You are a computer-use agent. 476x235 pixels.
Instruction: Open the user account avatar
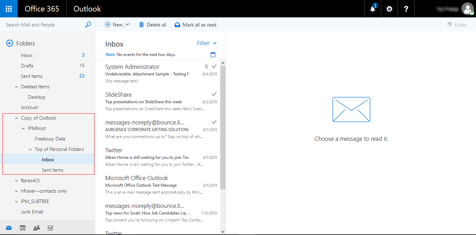(467, 9)
